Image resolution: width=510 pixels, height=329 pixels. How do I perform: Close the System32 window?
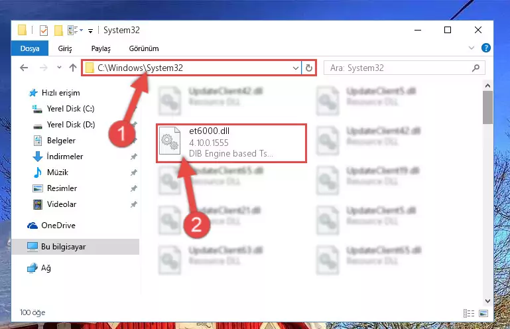point(478,31)
